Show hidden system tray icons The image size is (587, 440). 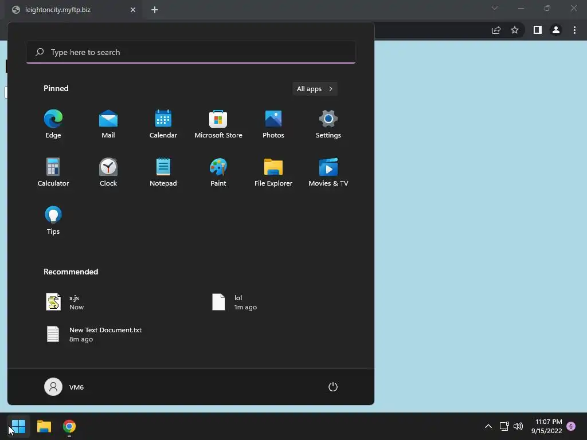tap(488, 426)
